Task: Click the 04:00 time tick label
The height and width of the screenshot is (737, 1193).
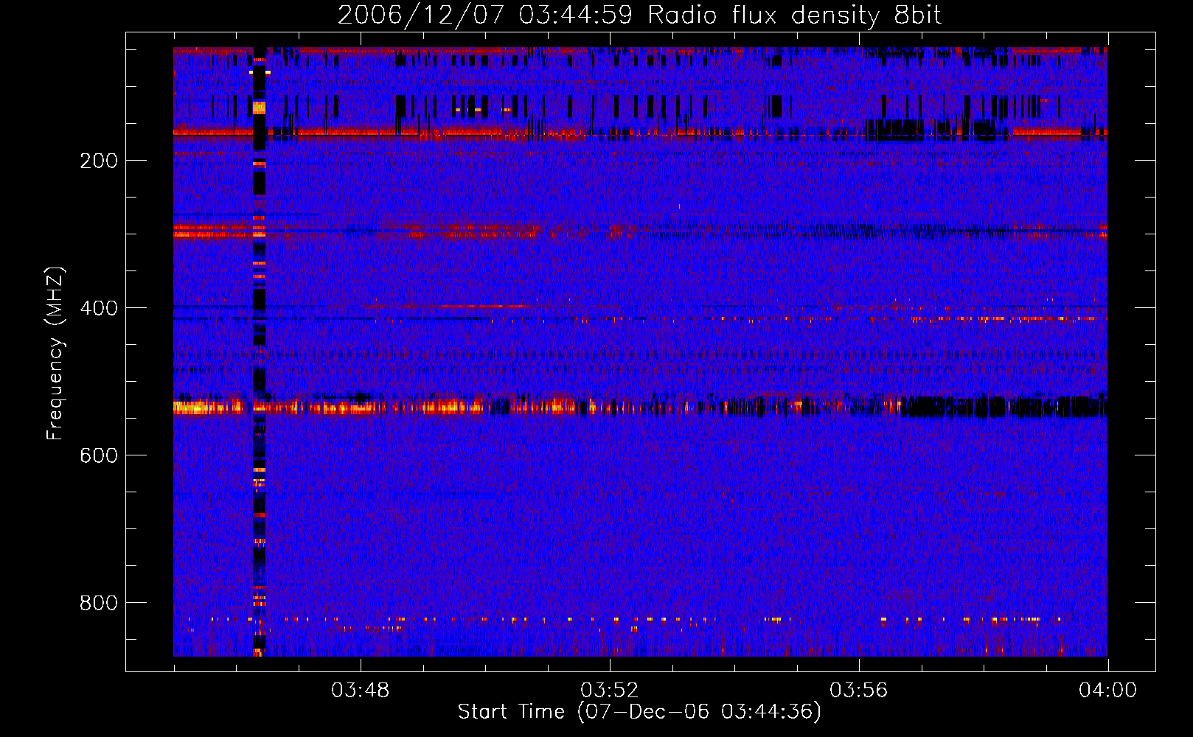Action: click(1107, 691)
